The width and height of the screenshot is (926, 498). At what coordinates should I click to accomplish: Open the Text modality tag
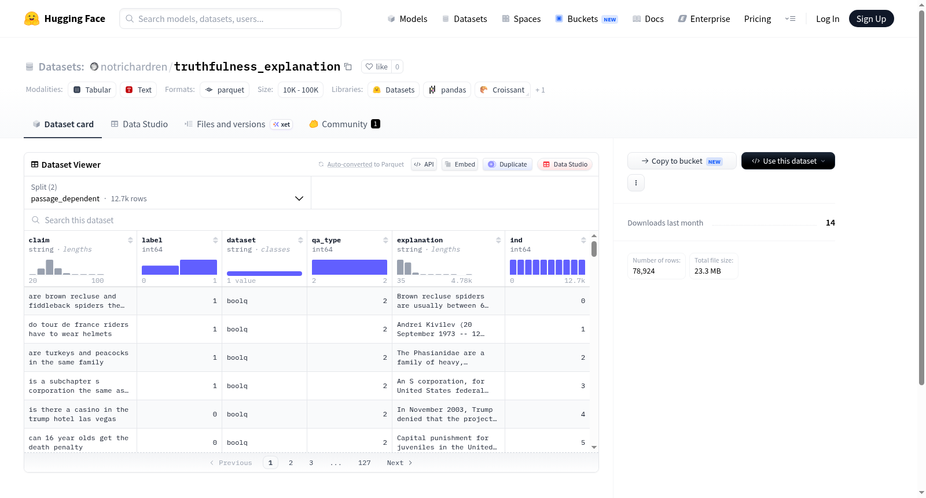point(138,90)
